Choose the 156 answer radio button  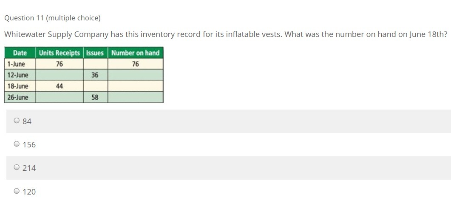point(17,144)
